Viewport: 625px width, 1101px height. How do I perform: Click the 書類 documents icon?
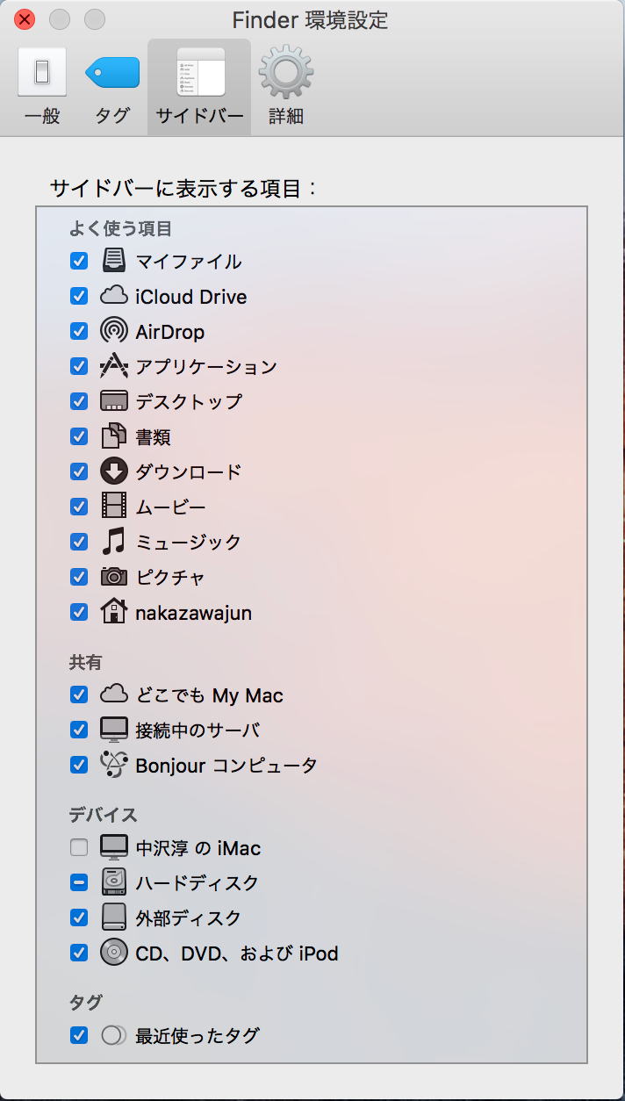click(x=114, y=436)
